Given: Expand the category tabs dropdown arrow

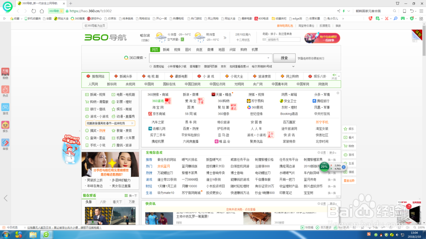Looking at the screenshot, I should point(339,76).
